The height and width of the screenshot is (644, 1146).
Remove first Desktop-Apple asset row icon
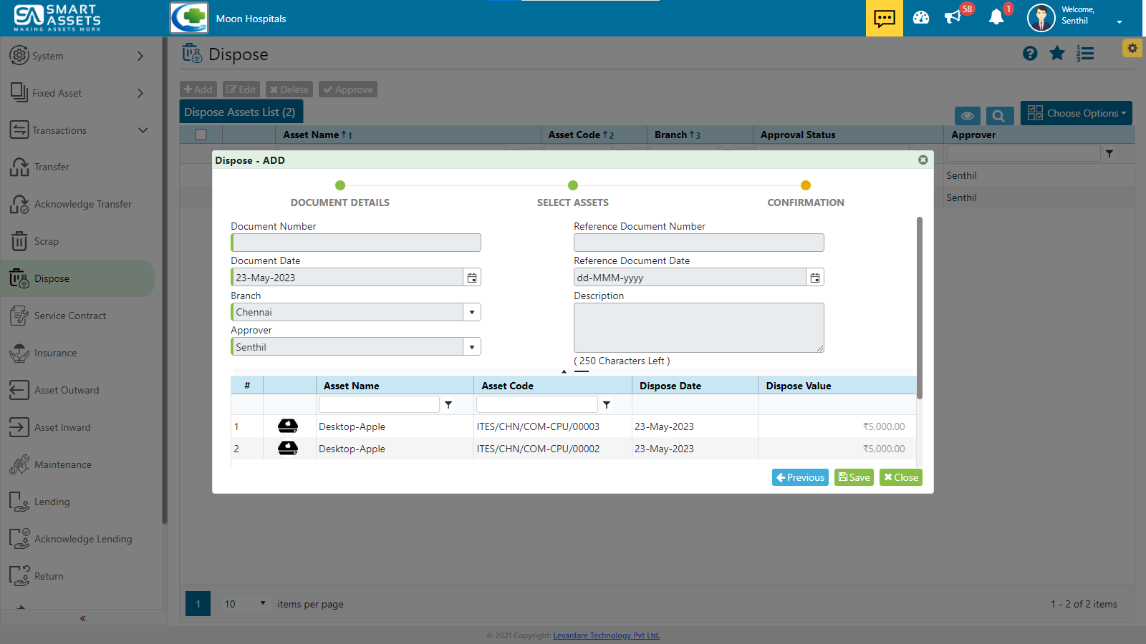[288, 426]
